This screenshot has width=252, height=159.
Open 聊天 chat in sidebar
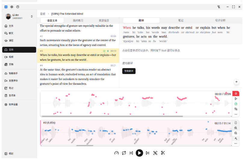tap(19, 33)
